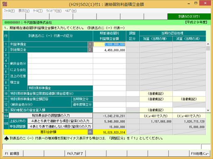
Task: Click the 1,157,060,000 addition value
Action: pos(161,121)
